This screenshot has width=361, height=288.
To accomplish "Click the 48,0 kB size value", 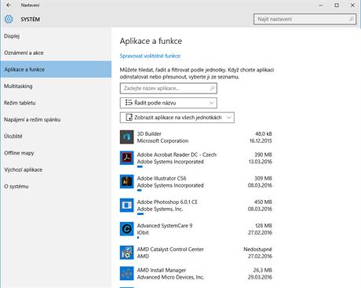I will click(x=264, y=133).
